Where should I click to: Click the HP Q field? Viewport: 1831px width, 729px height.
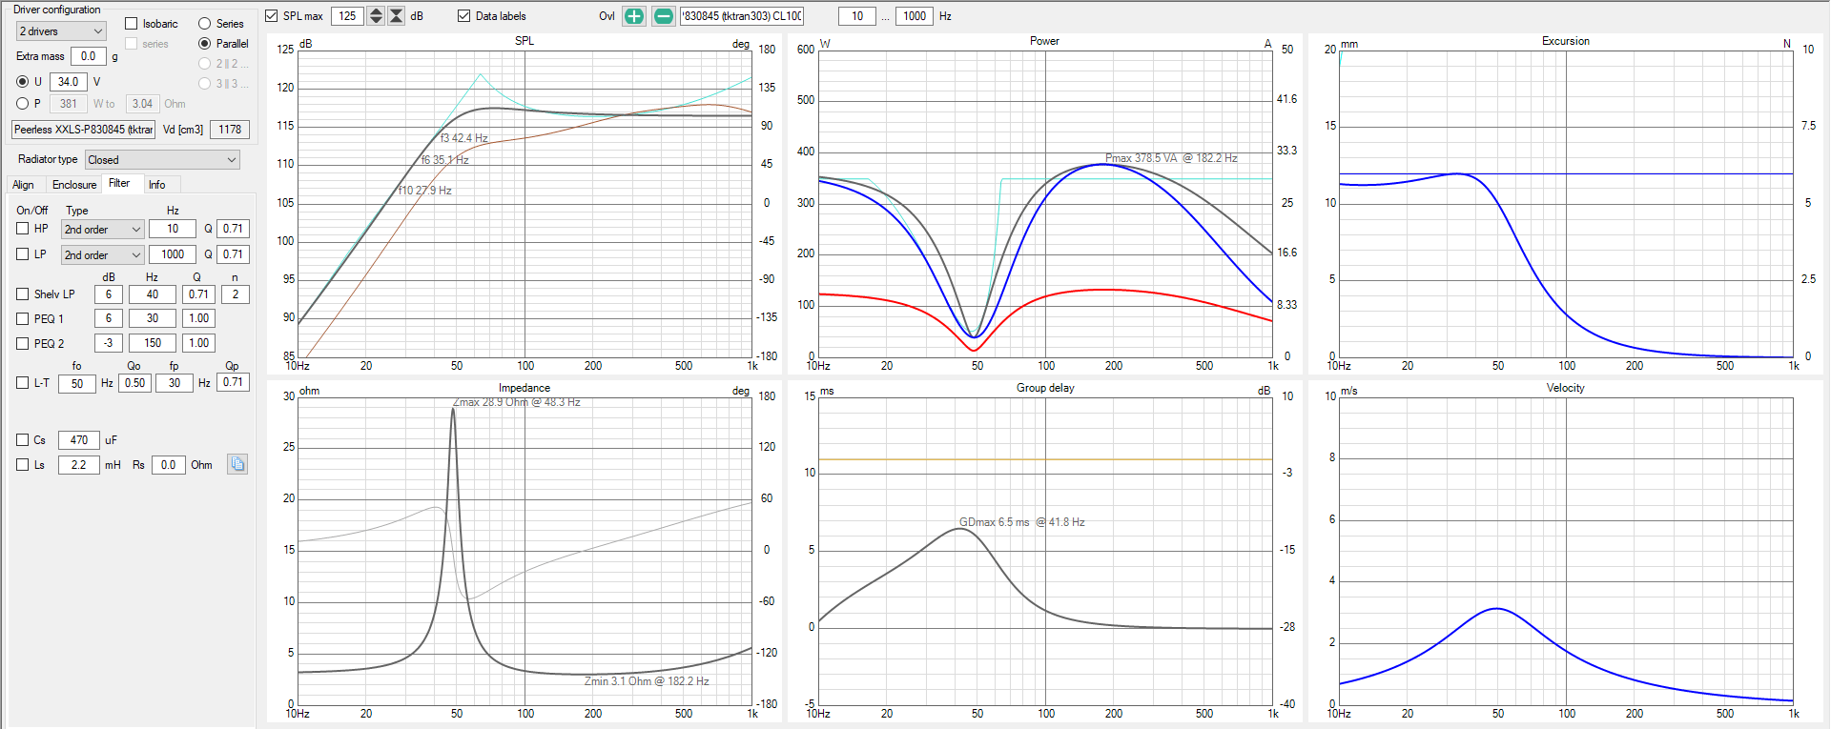(x=233, y=229)
